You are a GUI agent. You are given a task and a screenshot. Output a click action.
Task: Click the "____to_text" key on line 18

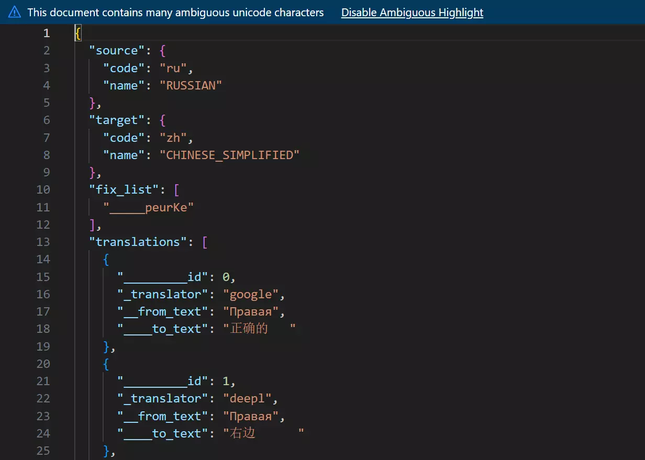click(162, 329)
